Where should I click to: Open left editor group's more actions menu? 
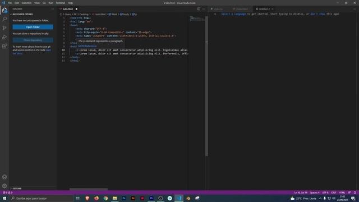pyautogui.click(x=204, y=9)
